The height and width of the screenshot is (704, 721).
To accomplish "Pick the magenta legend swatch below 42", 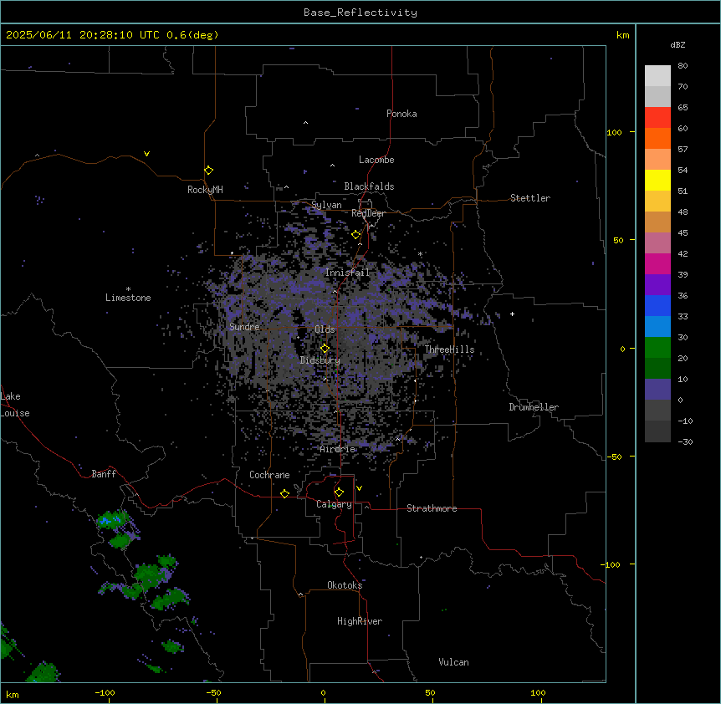I will click(x=657, y=263).
